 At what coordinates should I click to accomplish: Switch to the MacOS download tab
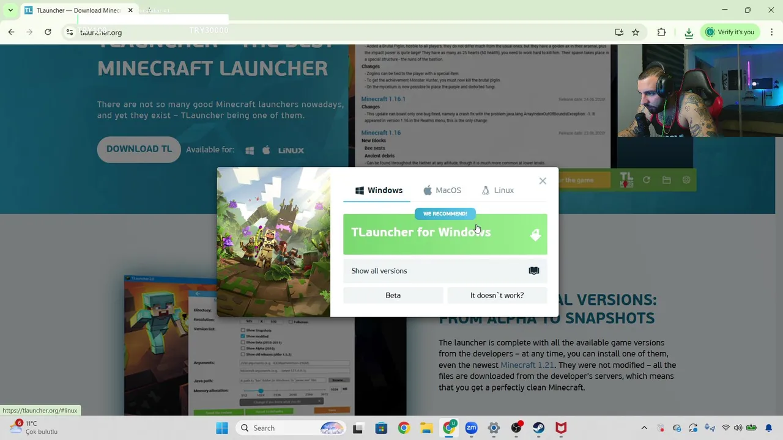(442, 190)
